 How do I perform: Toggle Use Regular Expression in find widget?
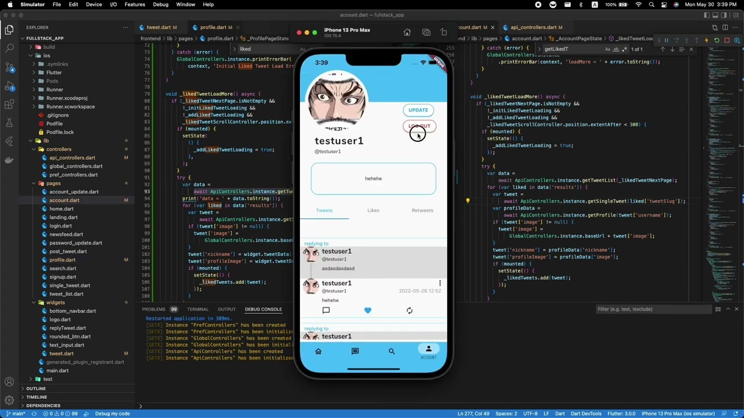pyautogui.click(x=625, y=49)
